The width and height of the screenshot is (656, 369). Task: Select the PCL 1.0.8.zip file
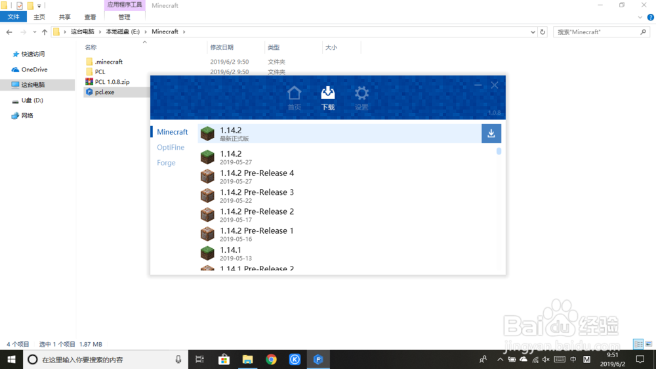coord(112,81)
